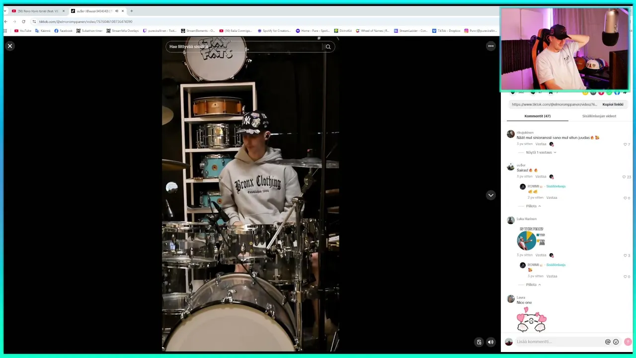Click Luka Harinen's 'IS THIS PEAK?' pie image
The height and width of the screenshot is (358, 636).
click(531, 239)
